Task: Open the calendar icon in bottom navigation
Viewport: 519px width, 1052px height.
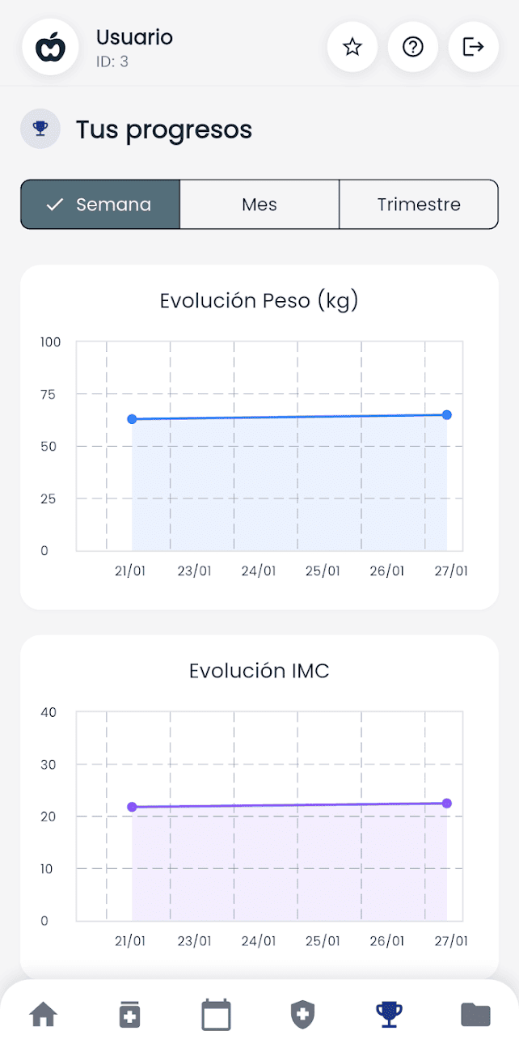Action: [x=216, y=1014]
